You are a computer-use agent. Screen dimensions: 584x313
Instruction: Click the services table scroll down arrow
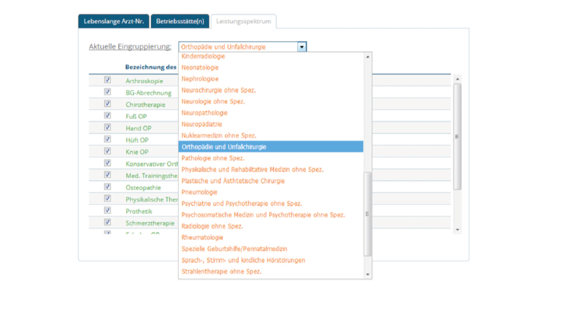tap(458, 230)
